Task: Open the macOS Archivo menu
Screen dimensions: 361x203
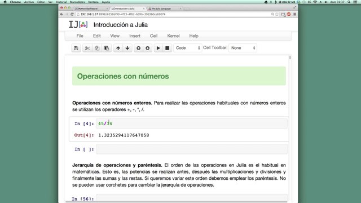Action: click(29, 2)
